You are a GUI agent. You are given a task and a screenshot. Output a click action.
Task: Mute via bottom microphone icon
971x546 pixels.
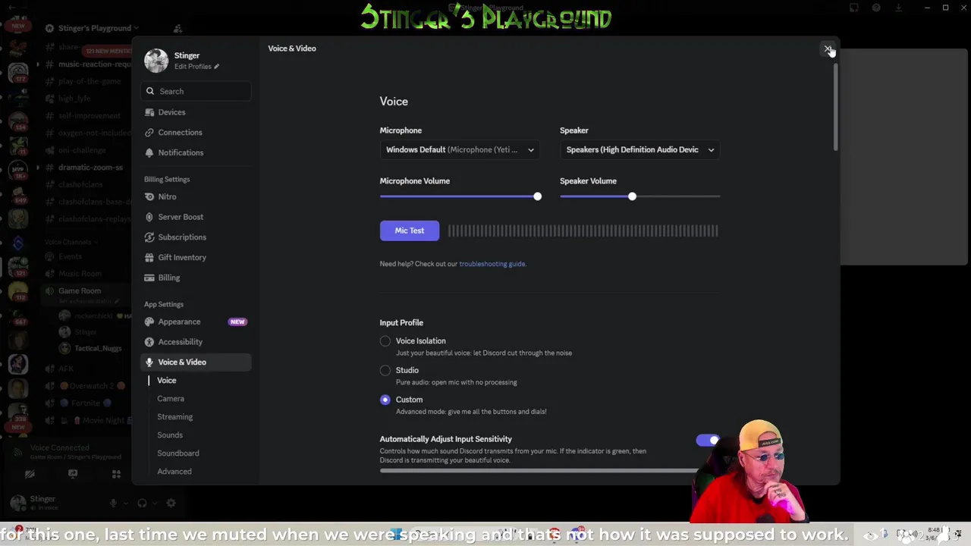[x=114, y=503]
